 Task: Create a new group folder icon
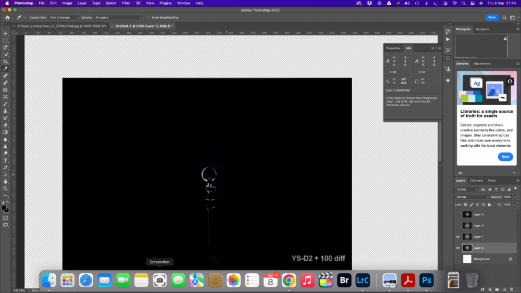[497, 289]
